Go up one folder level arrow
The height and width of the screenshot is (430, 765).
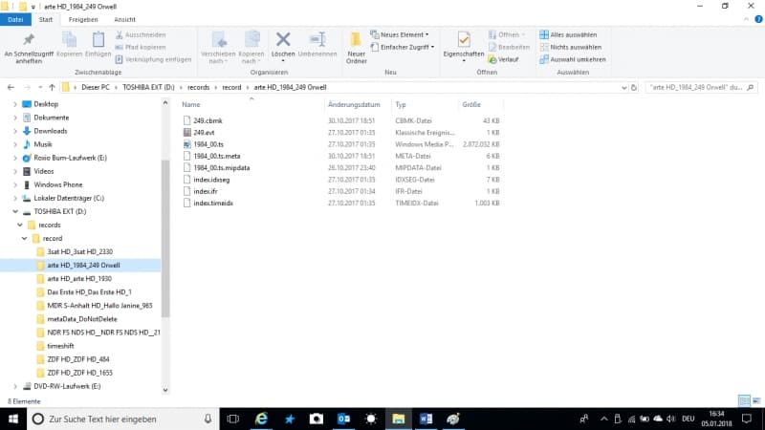52,87
